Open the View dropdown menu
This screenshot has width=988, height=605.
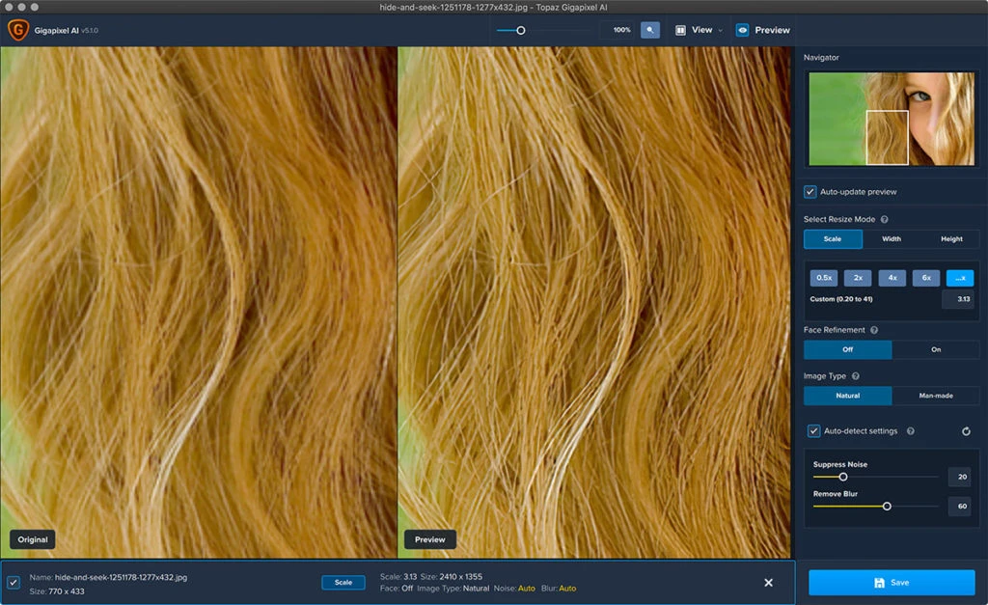click(x=700, y=30)
